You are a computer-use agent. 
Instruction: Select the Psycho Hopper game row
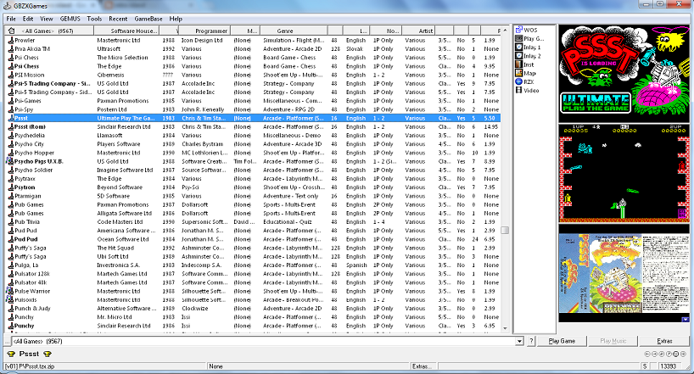(x=254, y=153)
